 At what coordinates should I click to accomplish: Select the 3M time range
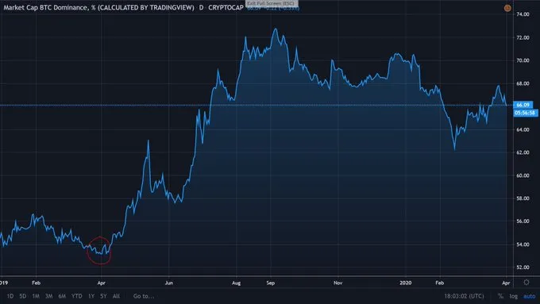click(49, 296)
